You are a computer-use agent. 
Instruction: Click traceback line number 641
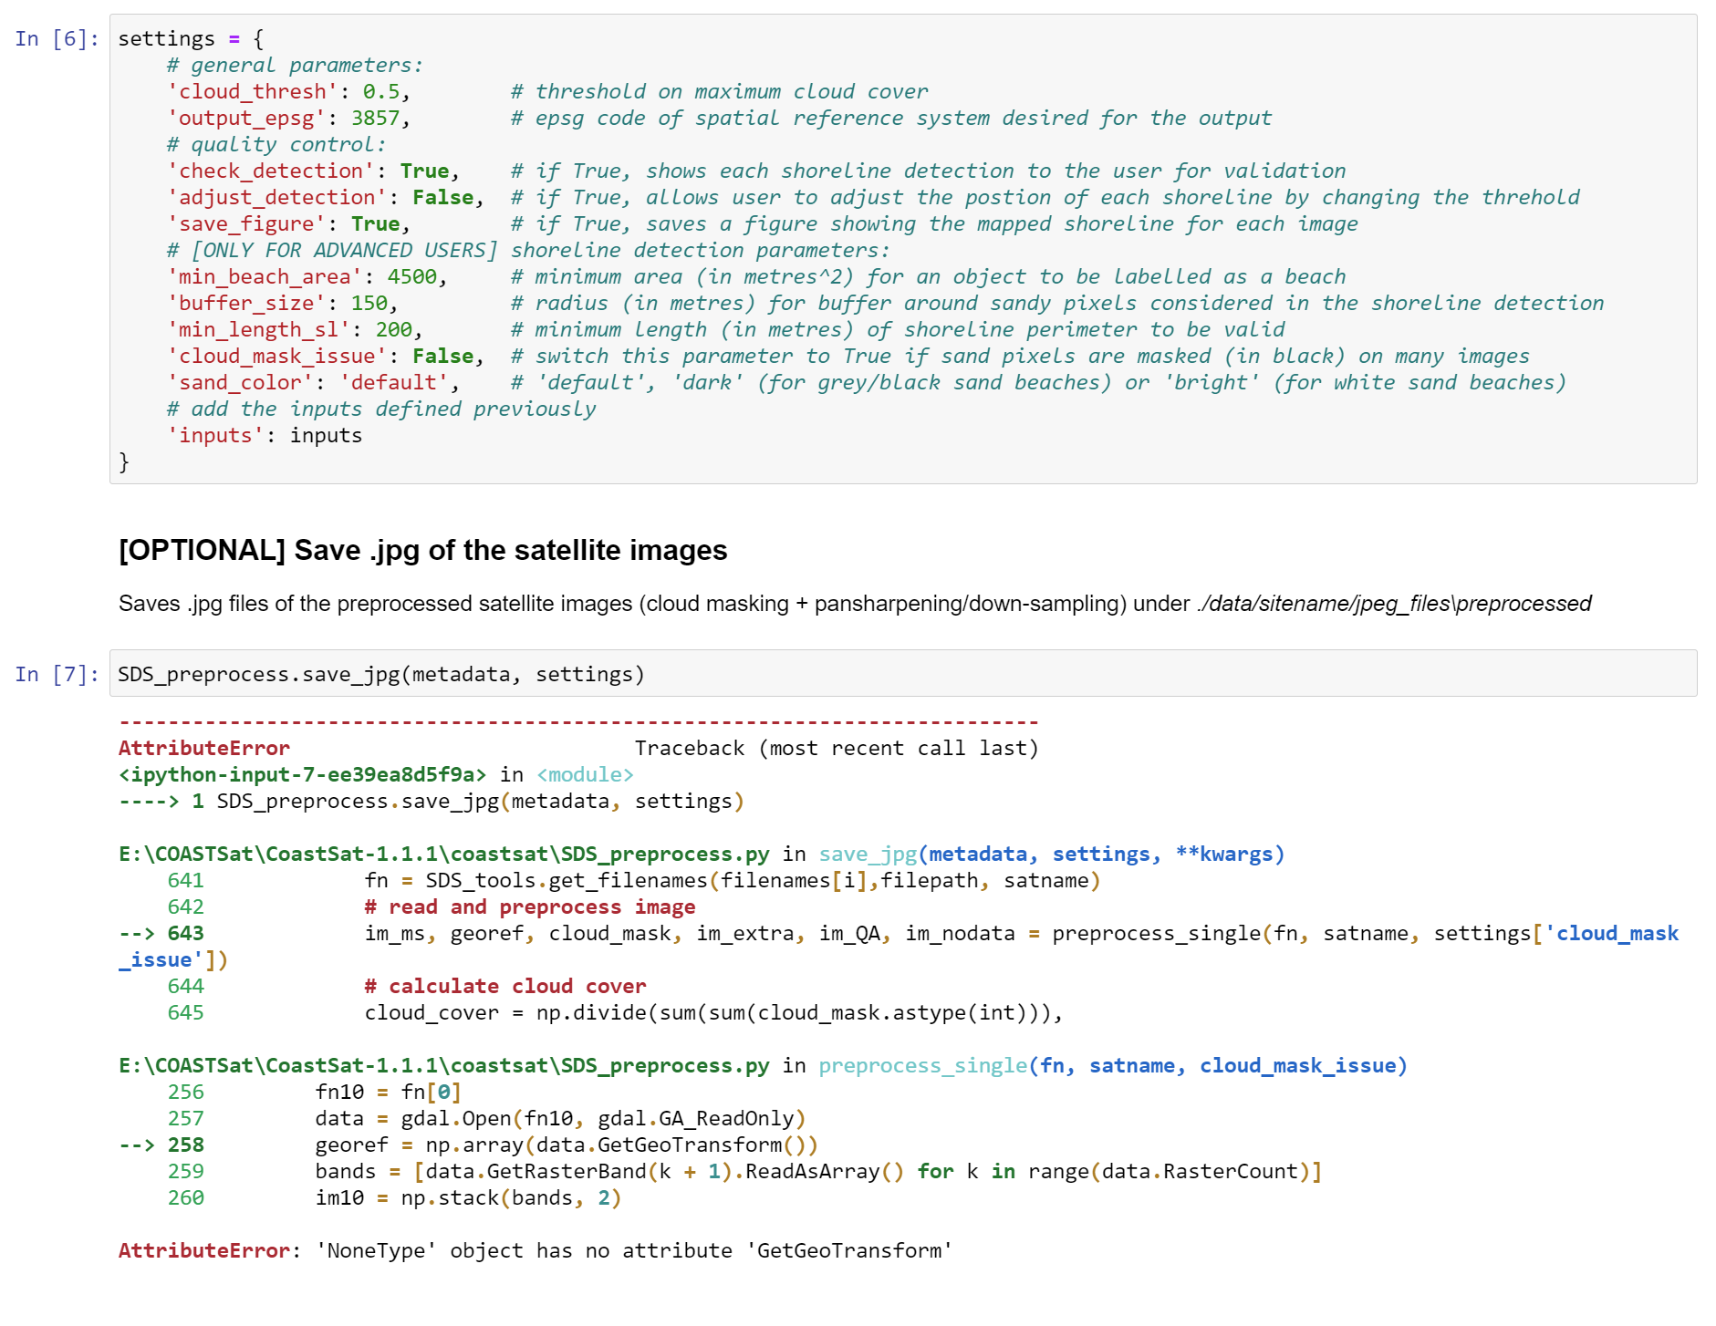coord(185,880)
